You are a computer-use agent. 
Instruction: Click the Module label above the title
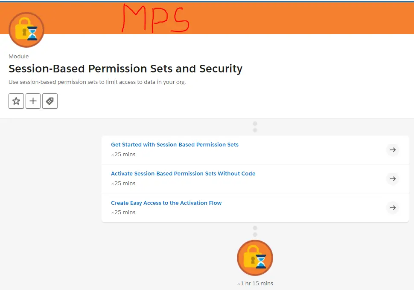pyautogui.click(x=18, y=56)
